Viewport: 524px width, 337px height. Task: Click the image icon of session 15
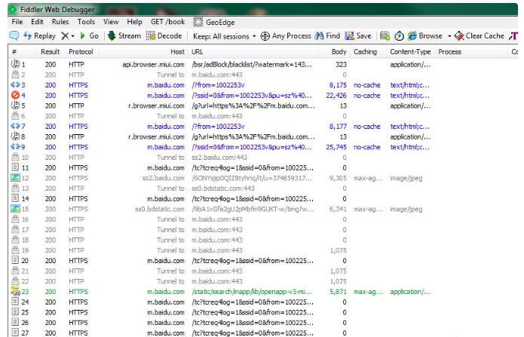click(15, 209)
